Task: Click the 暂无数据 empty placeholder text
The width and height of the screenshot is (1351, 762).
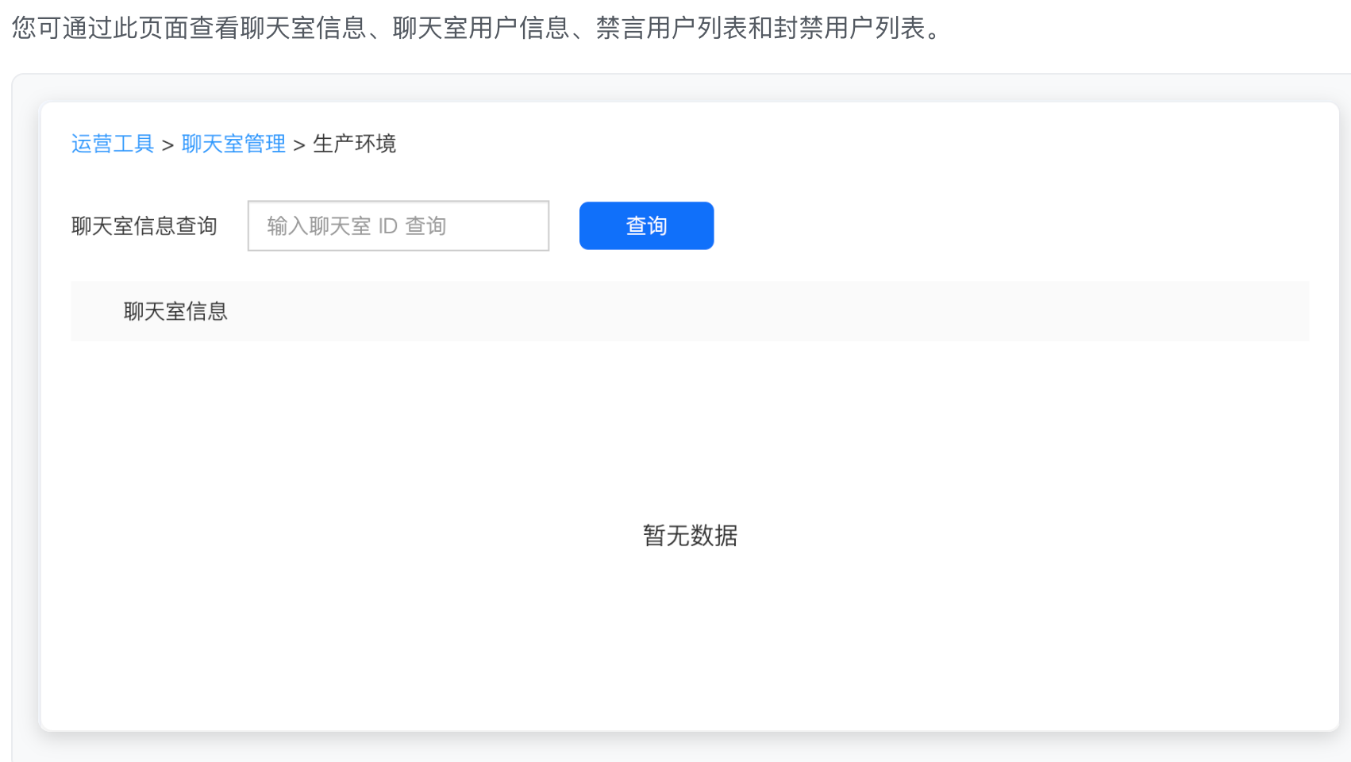Action: tap(690, 536)
